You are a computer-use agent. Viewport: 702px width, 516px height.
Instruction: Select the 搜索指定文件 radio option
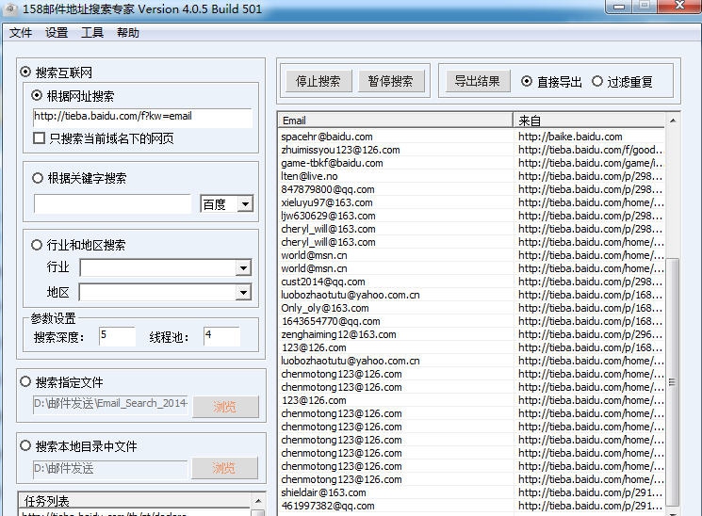(25, 381)
